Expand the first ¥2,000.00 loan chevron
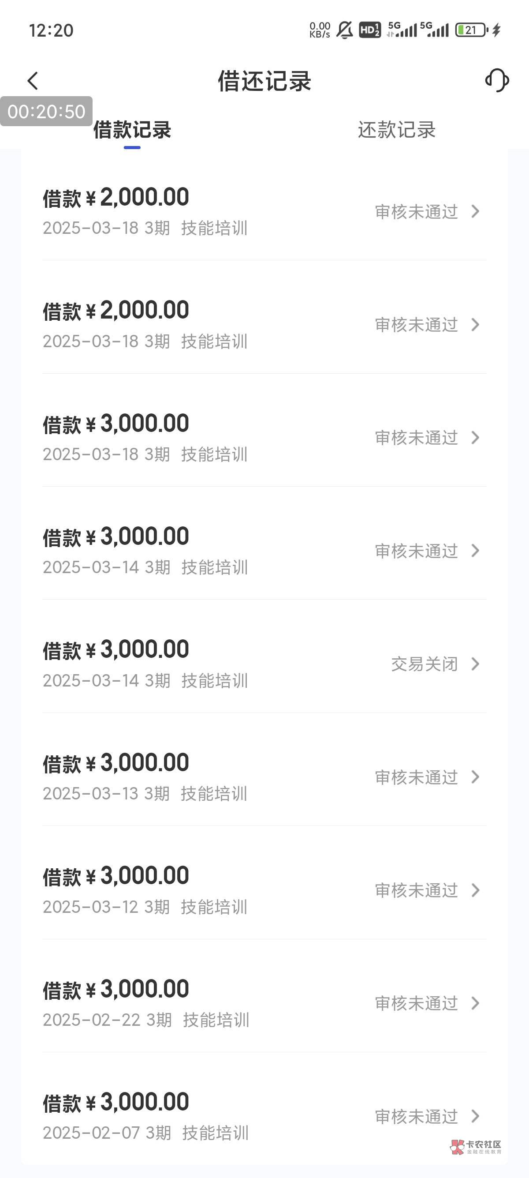529x1178 pixels. (476, 211)
